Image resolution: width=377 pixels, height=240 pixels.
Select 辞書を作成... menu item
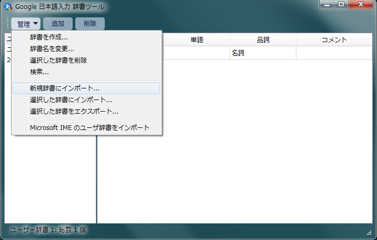click(86, 37)
